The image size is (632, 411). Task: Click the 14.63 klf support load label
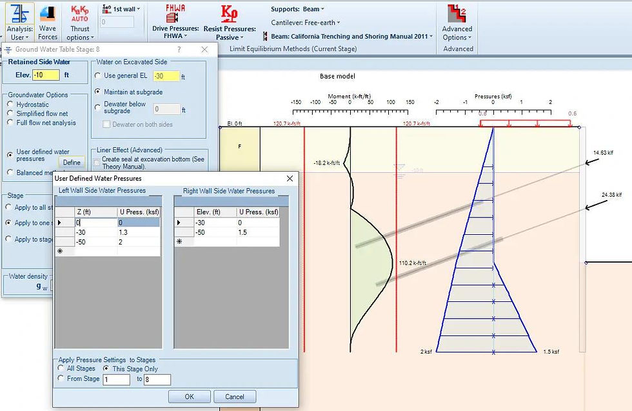point(603,153)
